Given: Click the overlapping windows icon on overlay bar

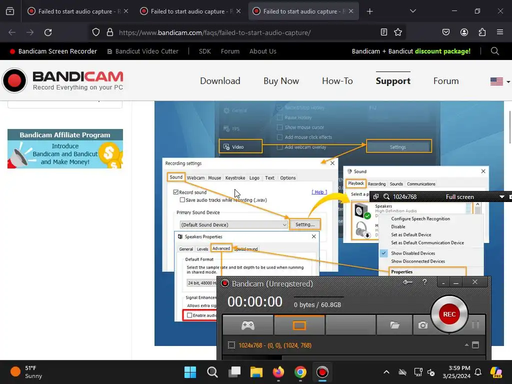Looking at the screenshot, I should coord(376,196).
